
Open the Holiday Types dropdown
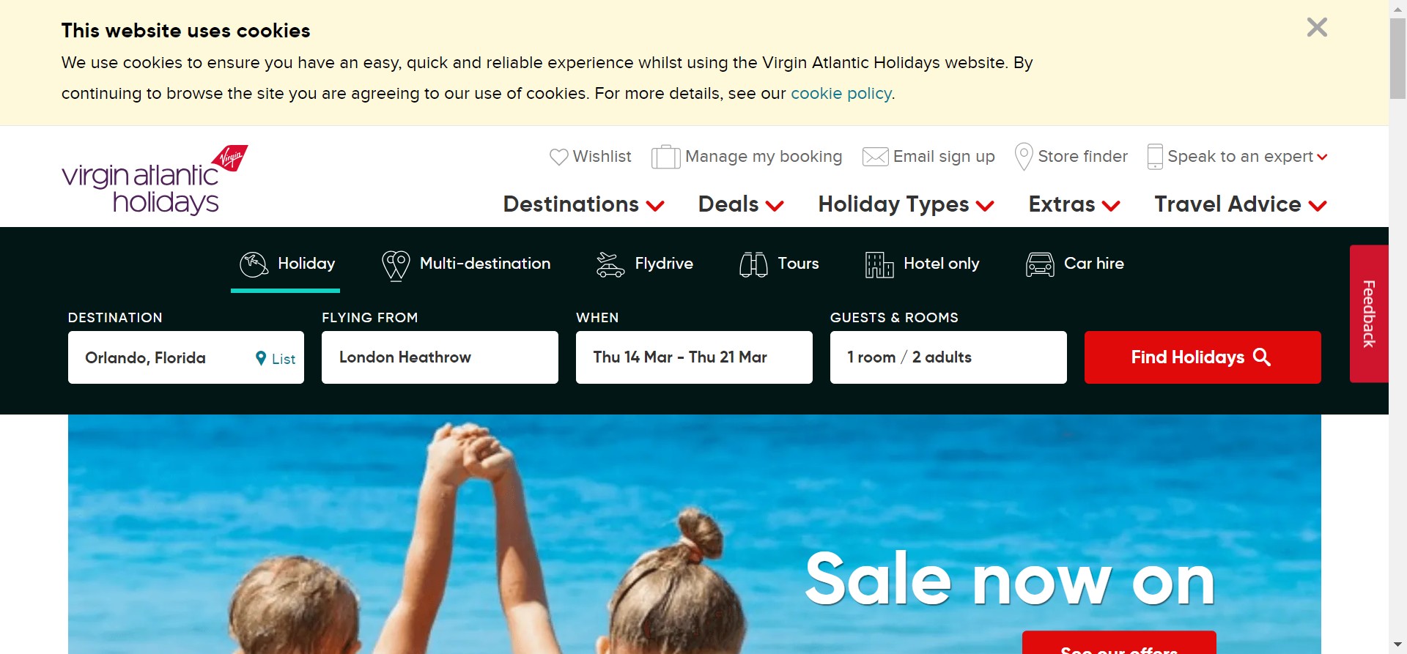click(x=906, y=204)
